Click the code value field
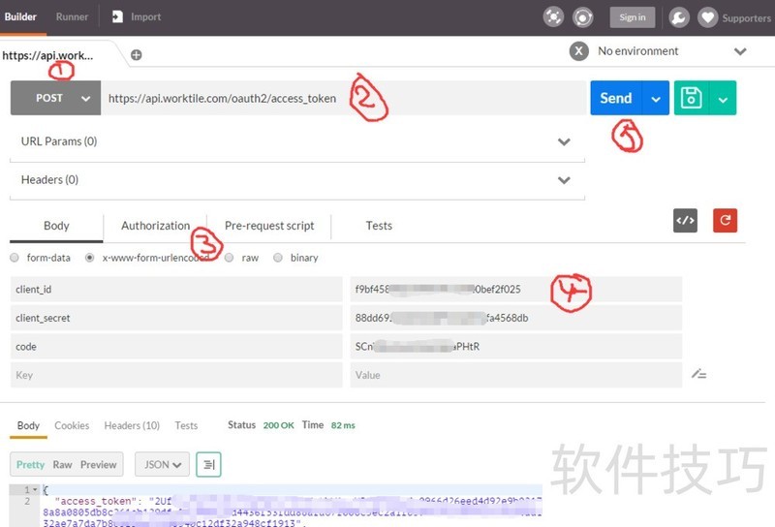Image resolution: width=775 pixels, height=527 pixels. [x=516, y=347]
